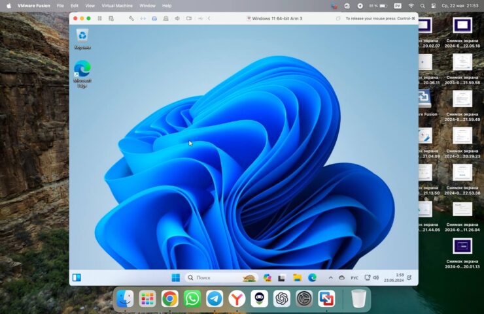Click the network adapter arrows icon in the toolbar

(x=143, y=18)
